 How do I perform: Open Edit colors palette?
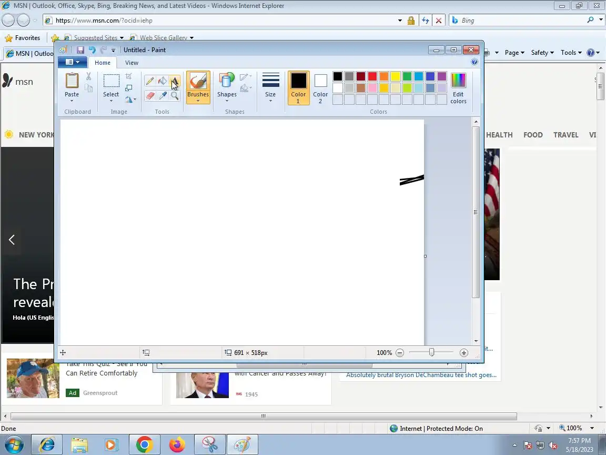pyautogui.click(x=458, y=88)
